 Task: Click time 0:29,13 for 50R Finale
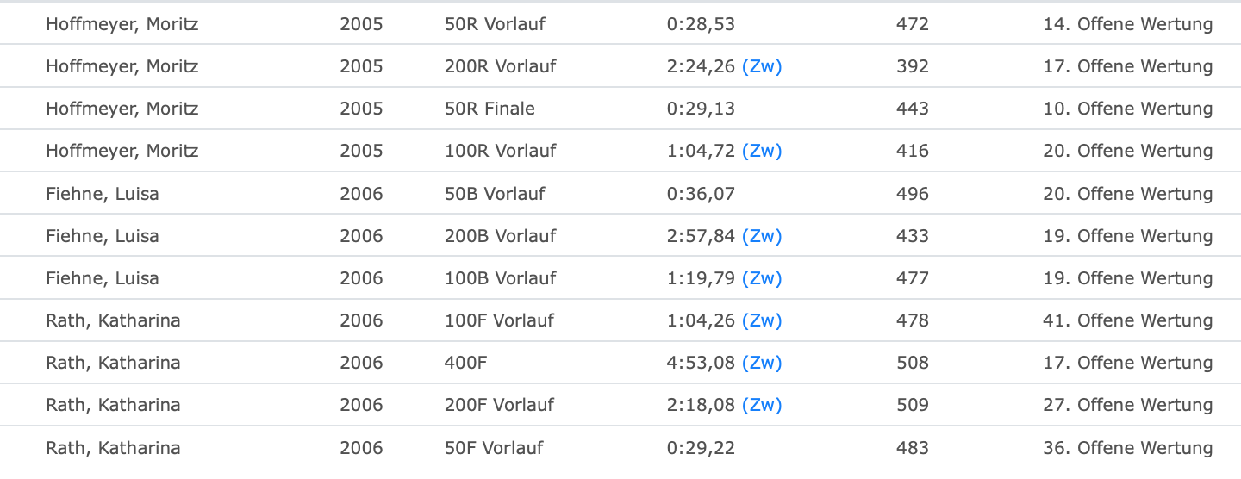coord(701,109)
